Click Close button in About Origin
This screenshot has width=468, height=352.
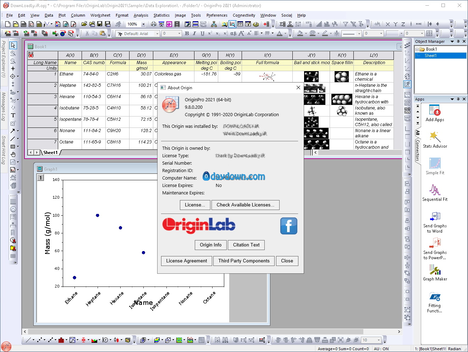tap(287, 261)
